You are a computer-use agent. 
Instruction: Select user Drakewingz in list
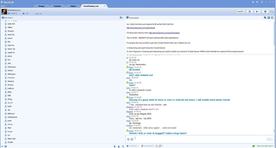11,67
